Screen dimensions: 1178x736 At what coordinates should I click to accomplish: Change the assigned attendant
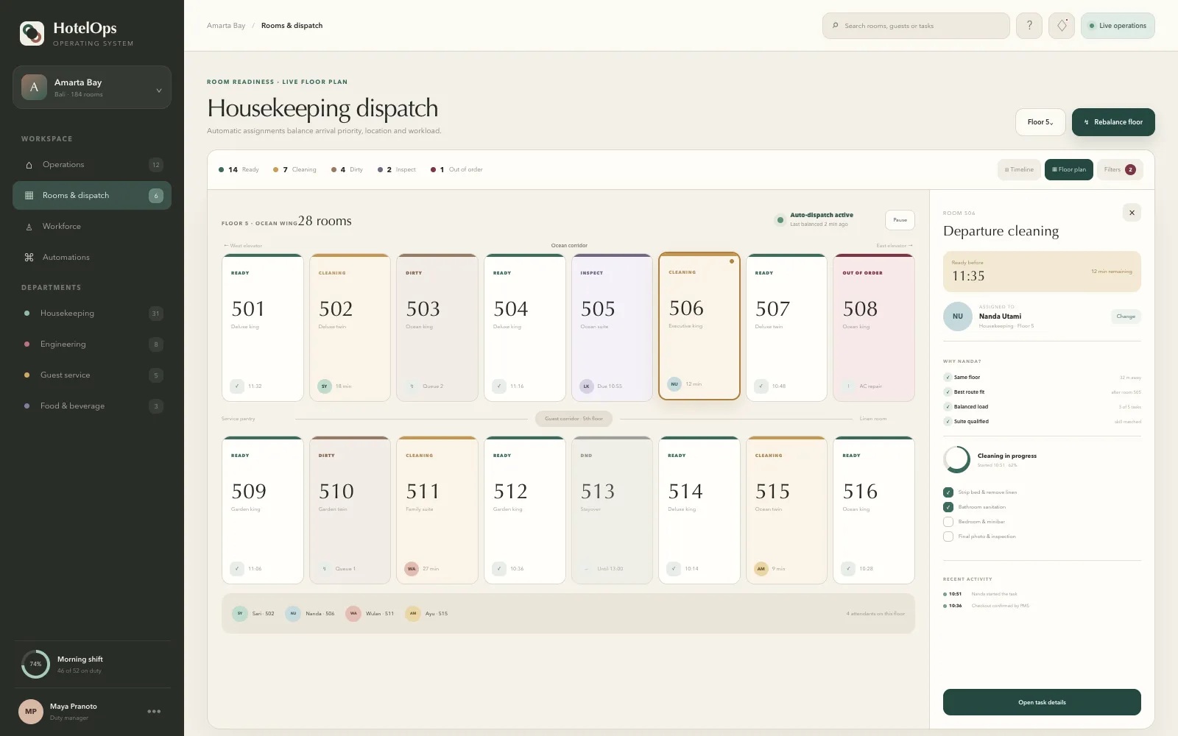pos(1126,316)
